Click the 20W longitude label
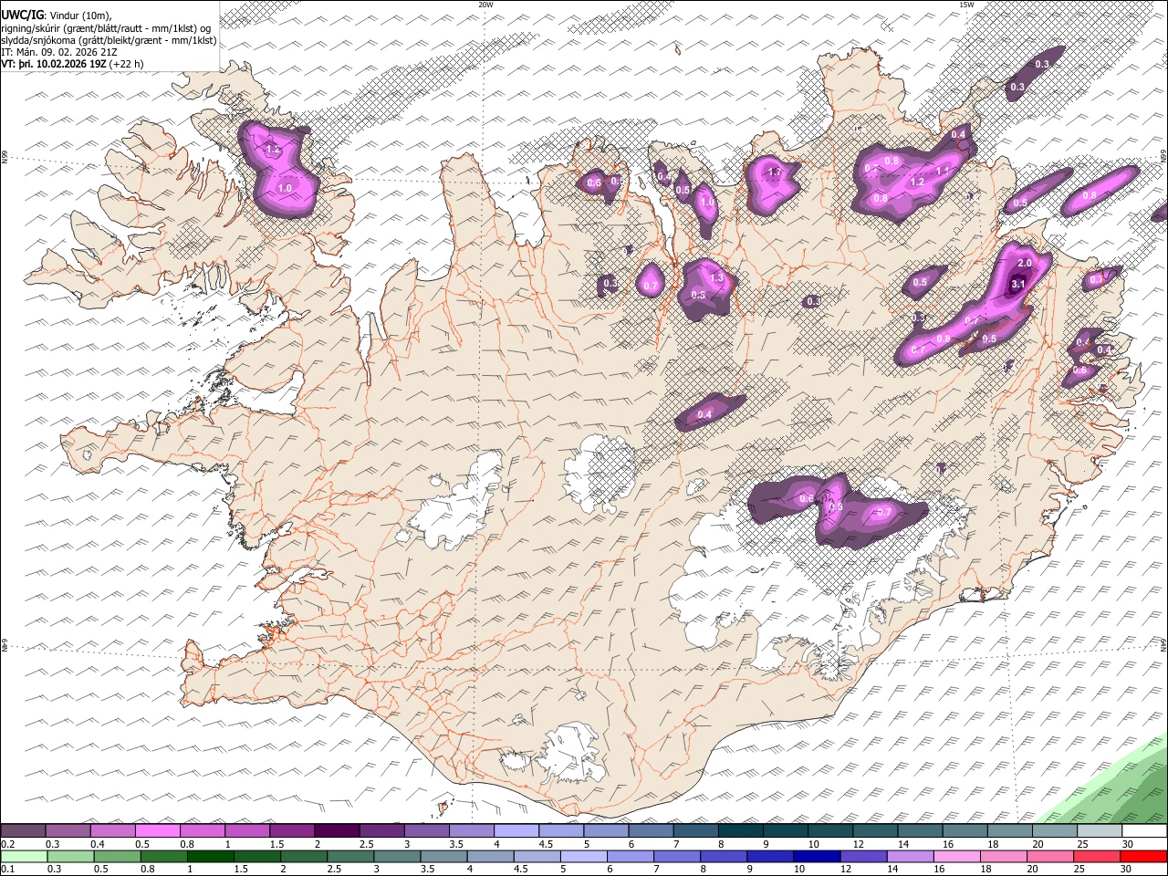The height and width of the screenshot is (876, 1168). [486, 5]
